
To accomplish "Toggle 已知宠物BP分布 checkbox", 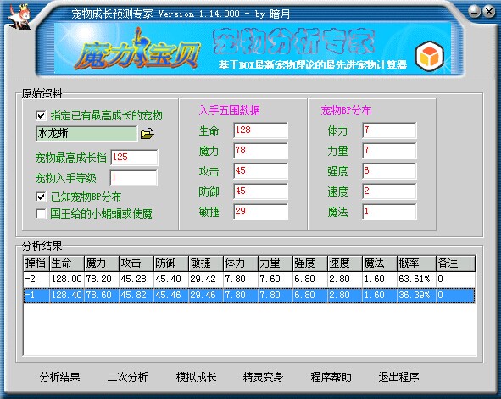I will point(41,197).
